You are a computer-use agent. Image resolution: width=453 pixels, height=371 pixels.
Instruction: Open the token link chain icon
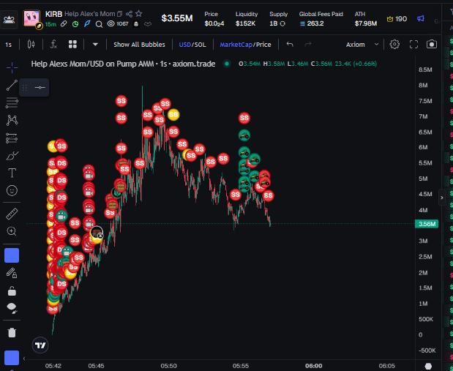[x=64, y=24]
